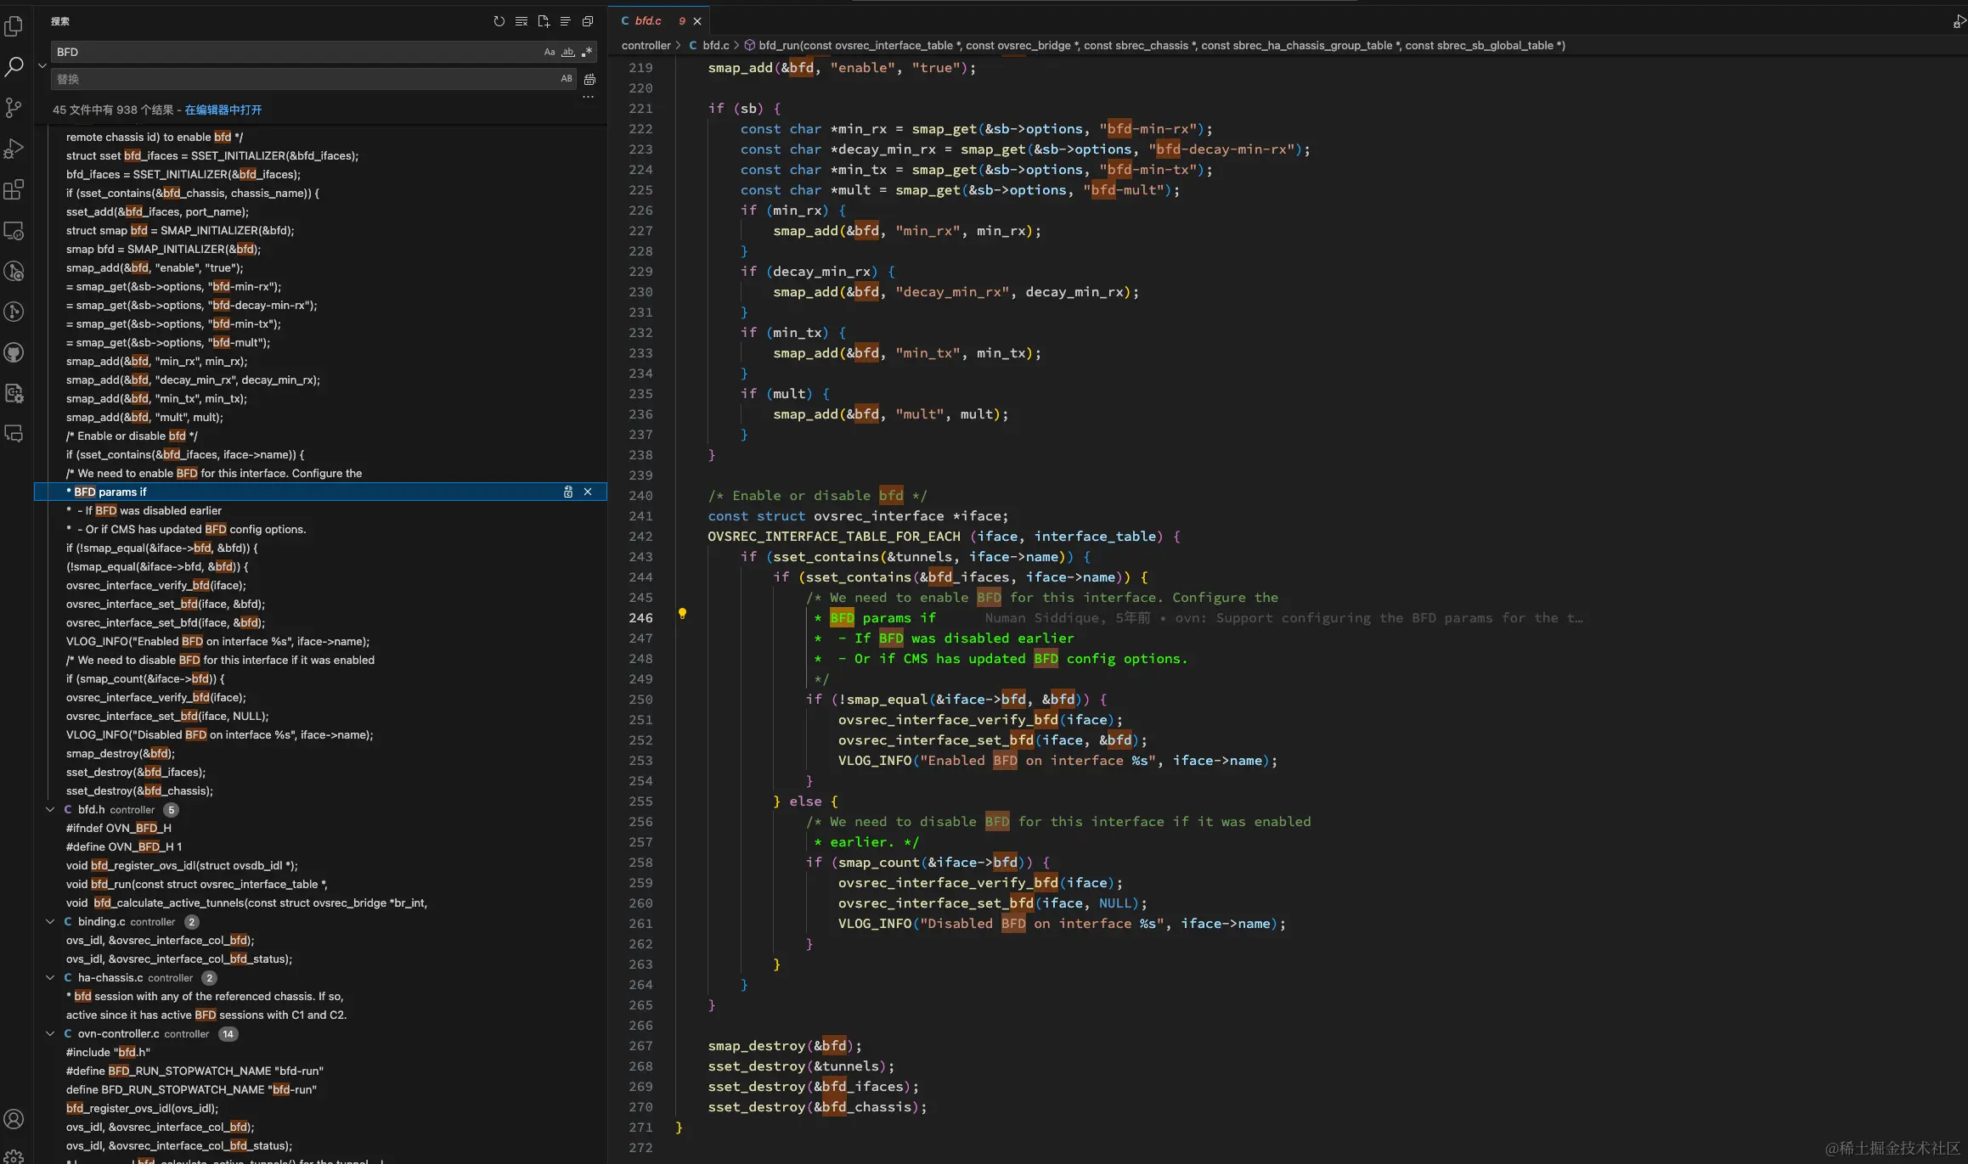
Task: Collapse the bfd.h results group
Action: pyautogui.click(x=50, y=809)
